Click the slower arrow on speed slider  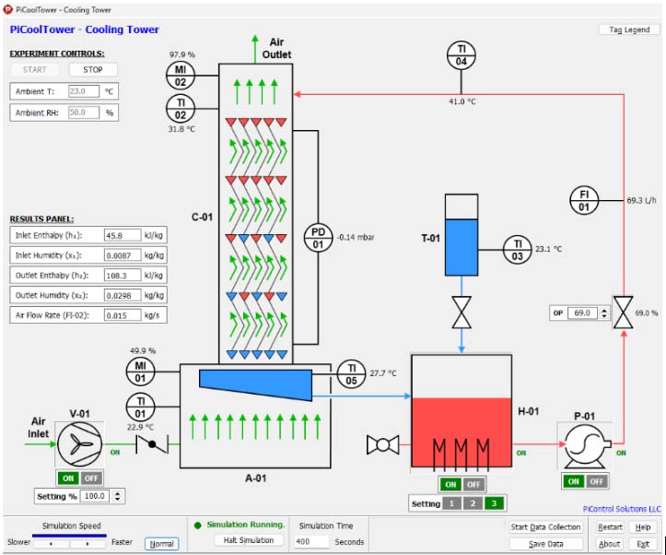point(51,543)
